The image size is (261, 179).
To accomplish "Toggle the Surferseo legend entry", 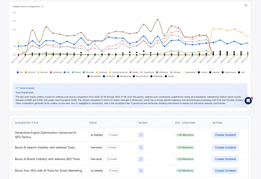I will tap(101, 72).
